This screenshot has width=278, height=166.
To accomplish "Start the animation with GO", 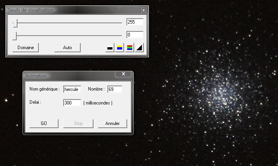I will (44, 123).
